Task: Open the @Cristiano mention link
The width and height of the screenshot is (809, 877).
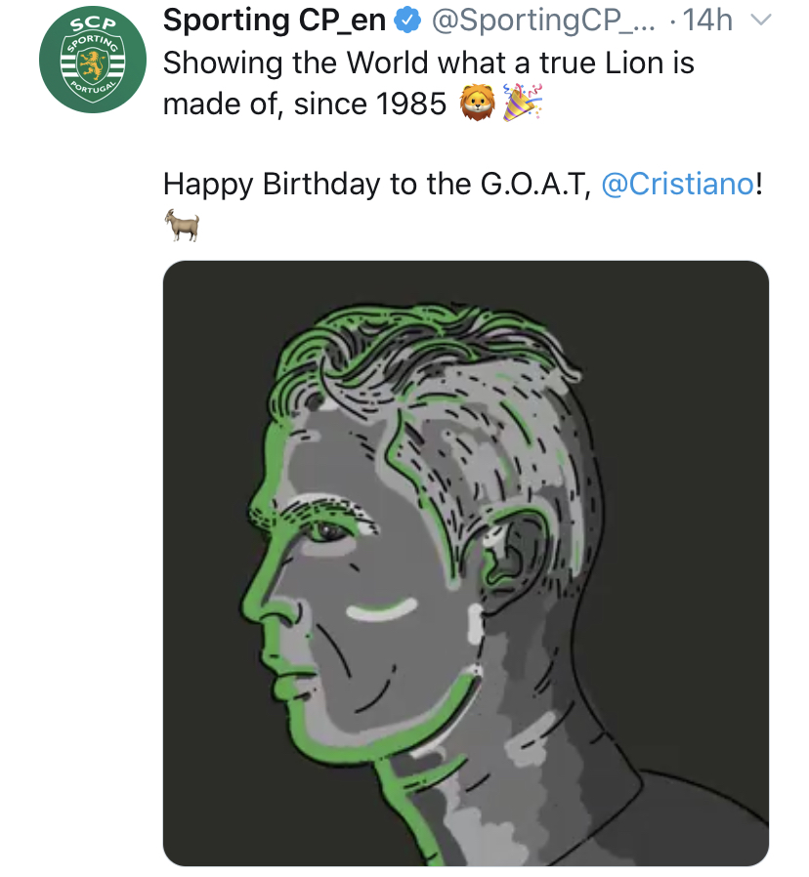Action: tap(678, 183)
